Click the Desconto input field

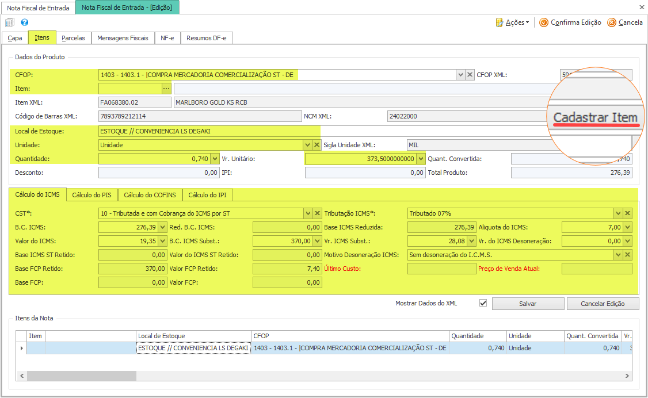159,173
